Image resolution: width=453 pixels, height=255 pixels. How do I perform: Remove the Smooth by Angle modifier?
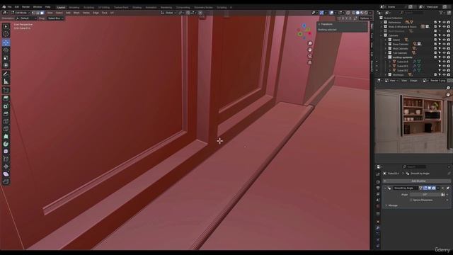tap(442, 188)
